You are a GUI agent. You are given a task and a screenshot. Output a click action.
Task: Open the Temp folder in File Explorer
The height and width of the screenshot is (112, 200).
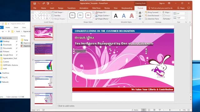click(26, 40)
